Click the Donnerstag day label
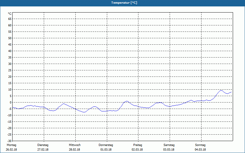The height and width of the screenshot is (153, 245). 106,145
